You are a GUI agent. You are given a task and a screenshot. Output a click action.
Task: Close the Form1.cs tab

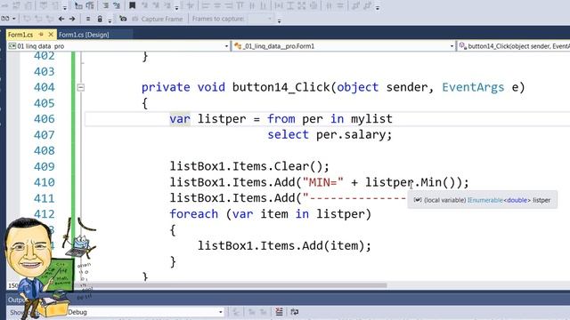[51, 35]
